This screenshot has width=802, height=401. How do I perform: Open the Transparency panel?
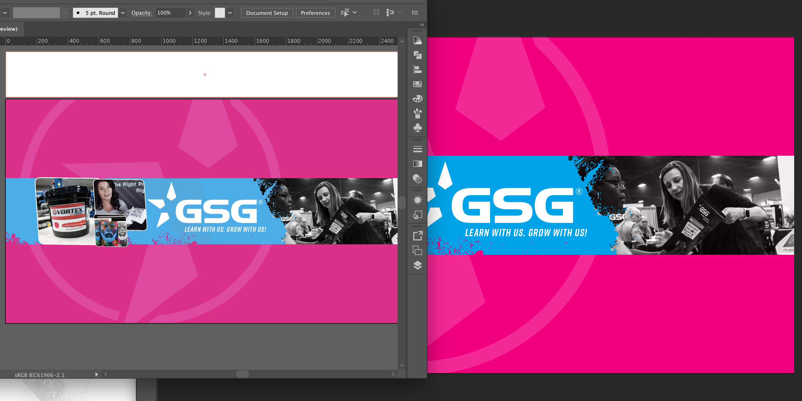click(417, 179)
